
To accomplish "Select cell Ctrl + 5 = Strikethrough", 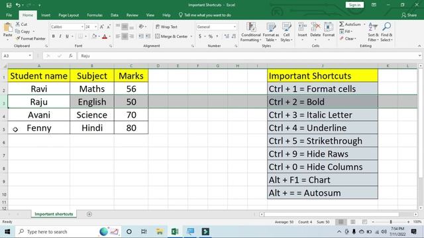I will [x=323, y=141].
